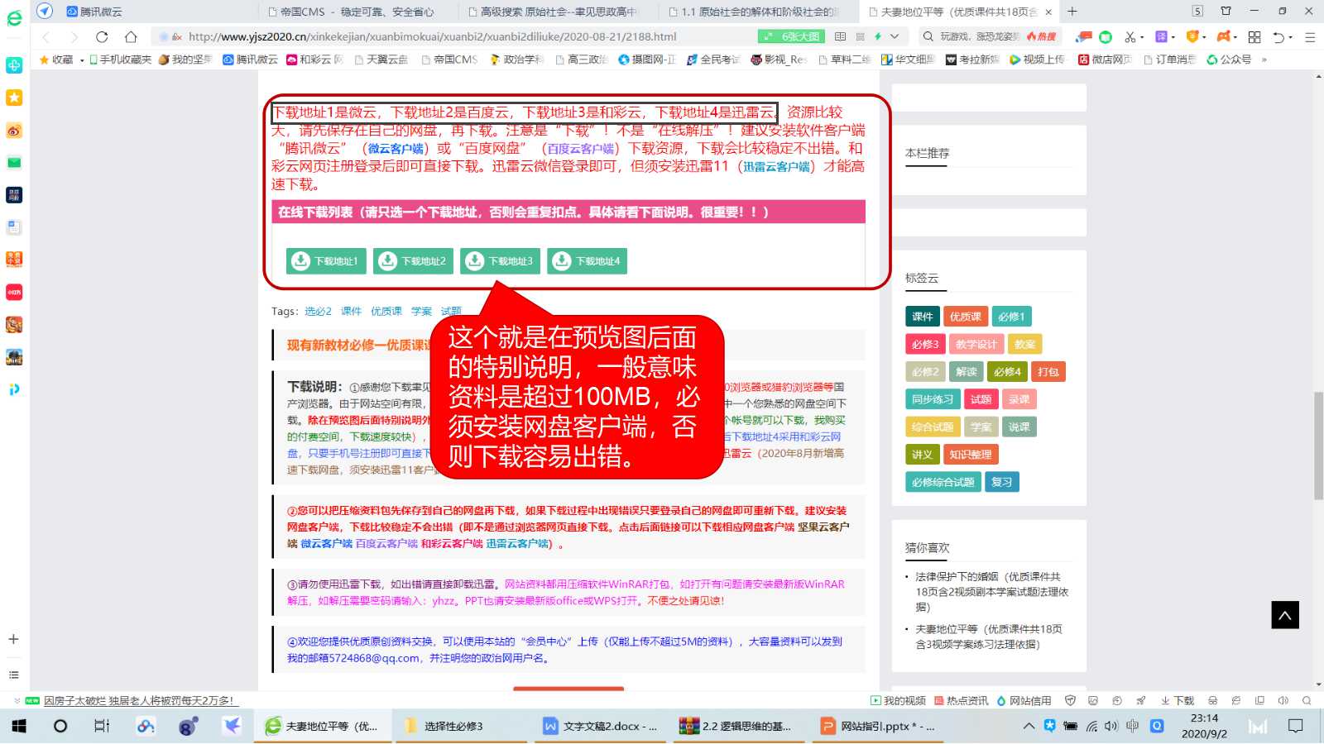Open the 和彩云 bookmark
This screenshot has width=1324, height=744.
[314, 60]
